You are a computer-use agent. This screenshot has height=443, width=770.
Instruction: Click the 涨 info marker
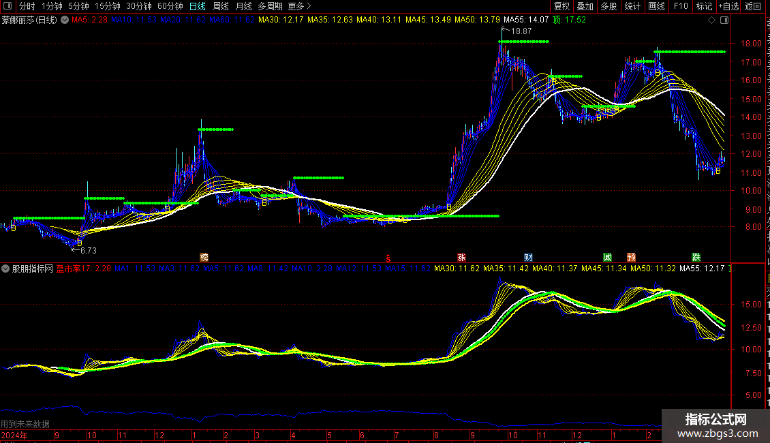(x=461, y=257)
